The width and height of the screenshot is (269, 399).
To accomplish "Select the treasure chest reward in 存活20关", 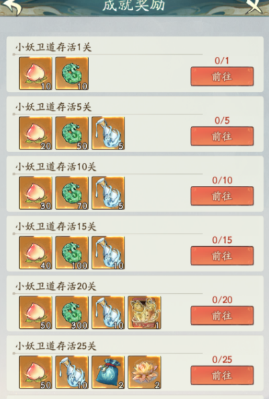I will pos(144,312).
